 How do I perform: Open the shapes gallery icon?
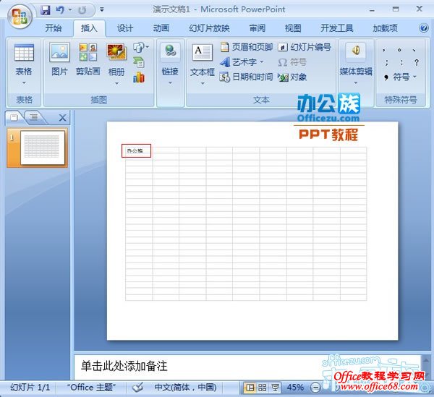coord(140,47)
